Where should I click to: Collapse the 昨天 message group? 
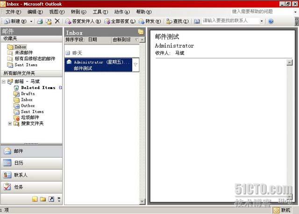(68, 53)
